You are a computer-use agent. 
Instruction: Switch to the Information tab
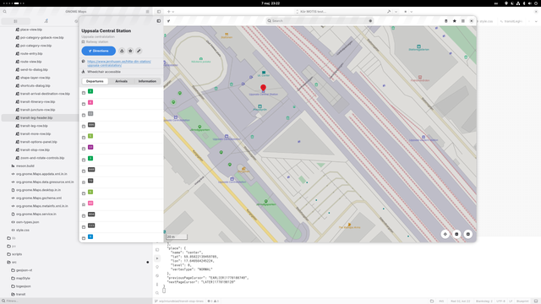[147, 81]
